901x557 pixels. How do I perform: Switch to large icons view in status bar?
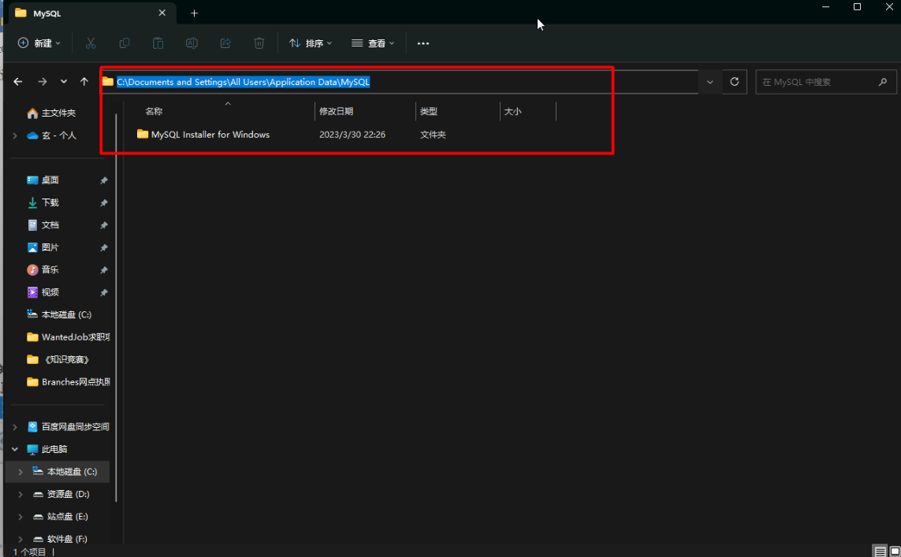click(894, 551)
